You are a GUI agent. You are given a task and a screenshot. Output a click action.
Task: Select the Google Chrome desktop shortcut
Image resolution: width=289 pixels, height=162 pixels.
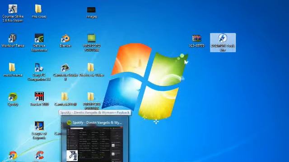(x=13, y=157)
